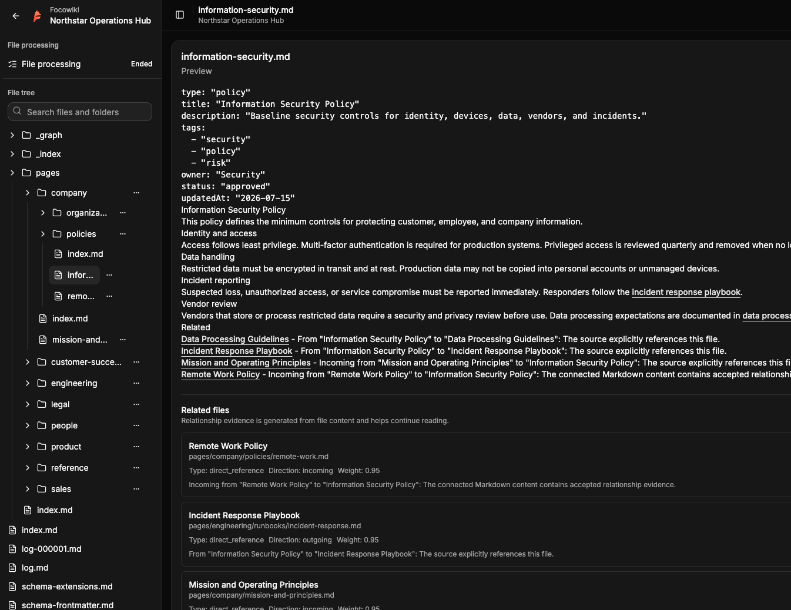Open the incident response playbook link

click(686, 292)
